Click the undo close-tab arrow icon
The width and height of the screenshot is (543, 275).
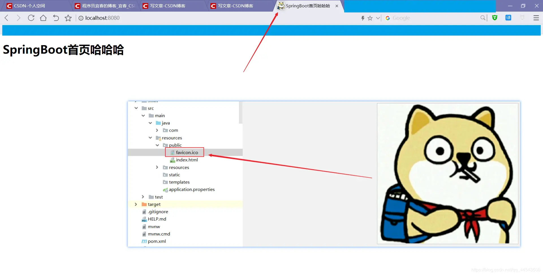point(56,18)
